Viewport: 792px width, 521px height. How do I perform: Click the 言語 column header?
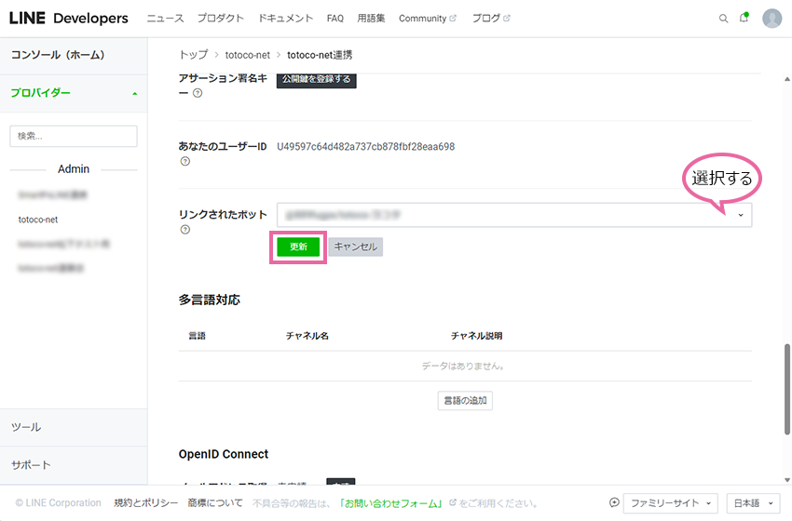coord(197,336)
